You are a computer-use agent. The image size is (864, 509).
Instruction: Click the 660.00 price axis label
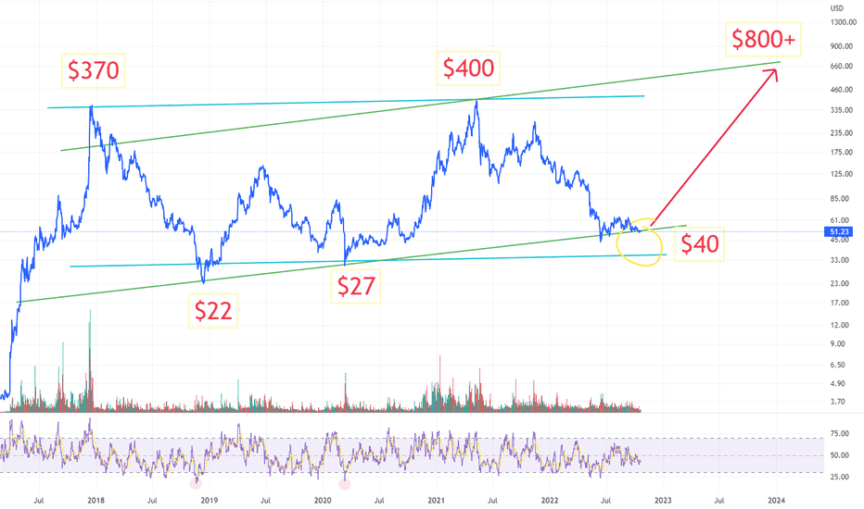point(842,66)
